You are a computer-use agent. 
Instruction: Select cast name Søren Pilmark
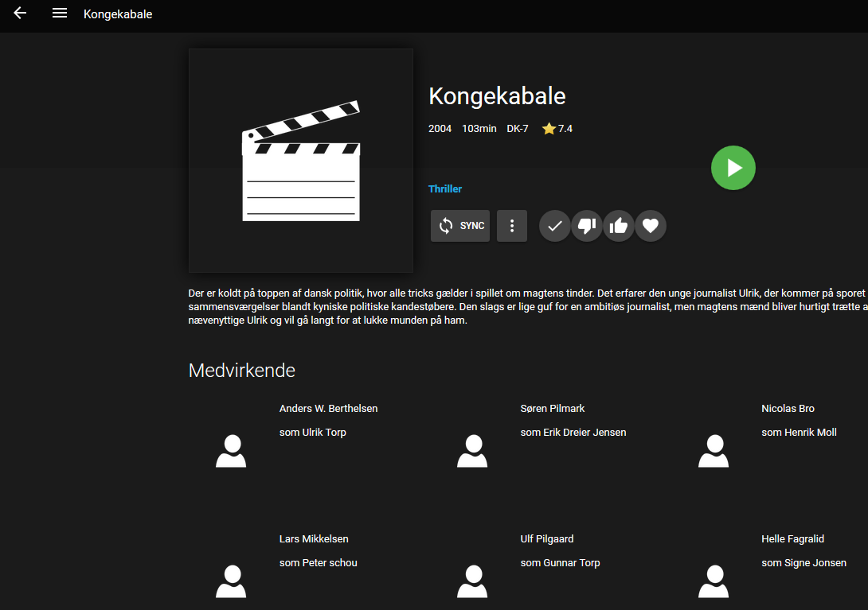tap(553, 408)
